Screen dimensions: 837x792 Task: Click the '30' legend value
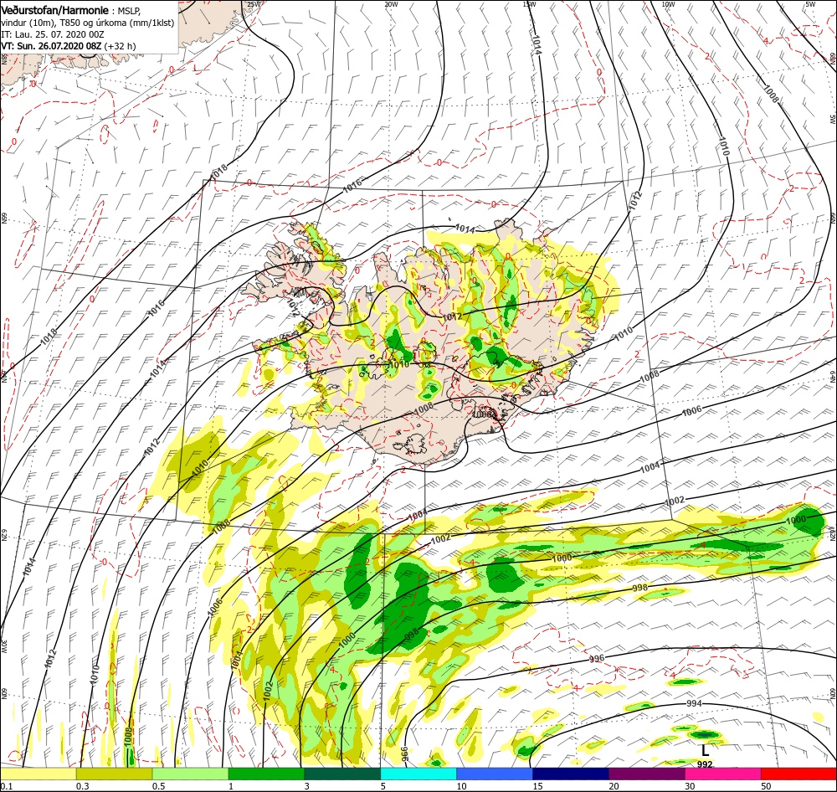pyautogui.click(x=691, y=786)
